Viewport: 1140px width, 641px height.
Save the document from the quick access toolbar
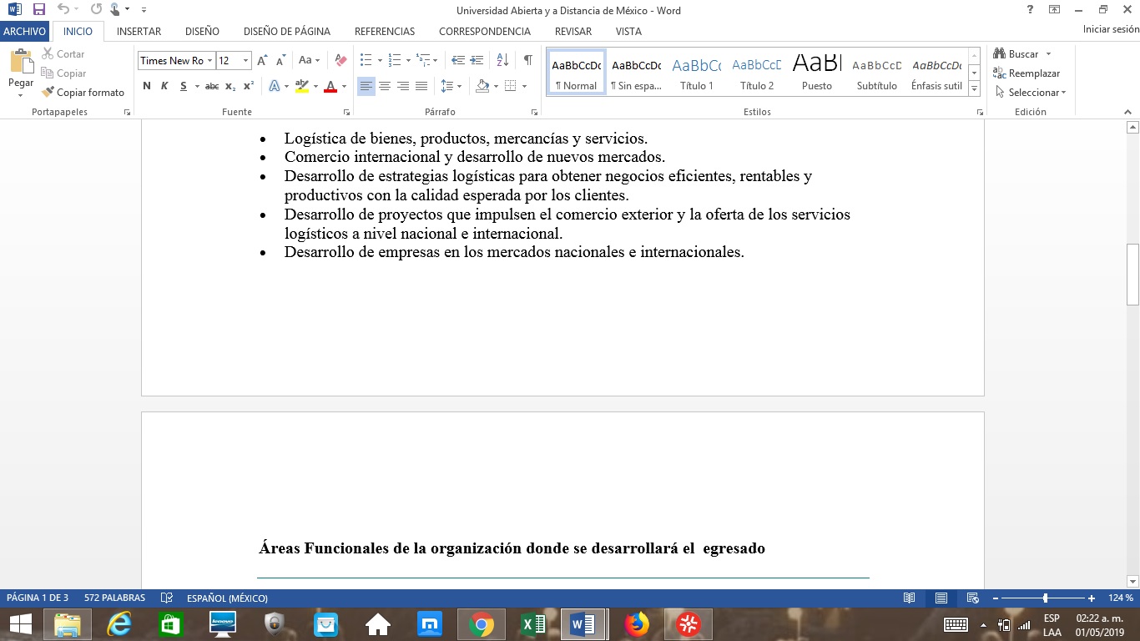point(38,10)
